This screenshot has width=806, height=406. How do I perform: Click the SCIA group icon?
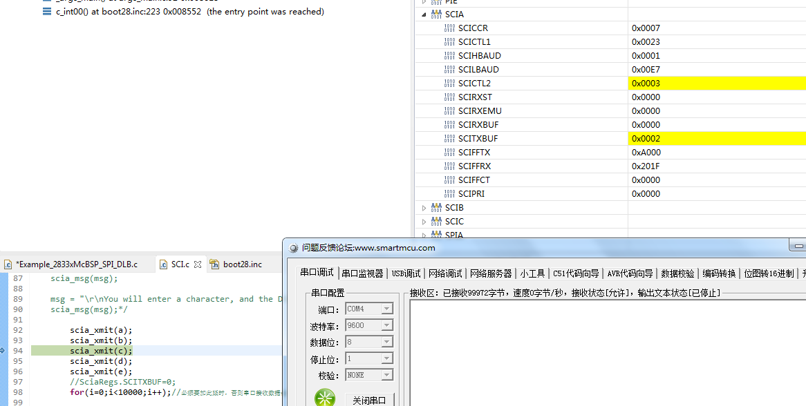pyautogui.click(x=436, y=14)
